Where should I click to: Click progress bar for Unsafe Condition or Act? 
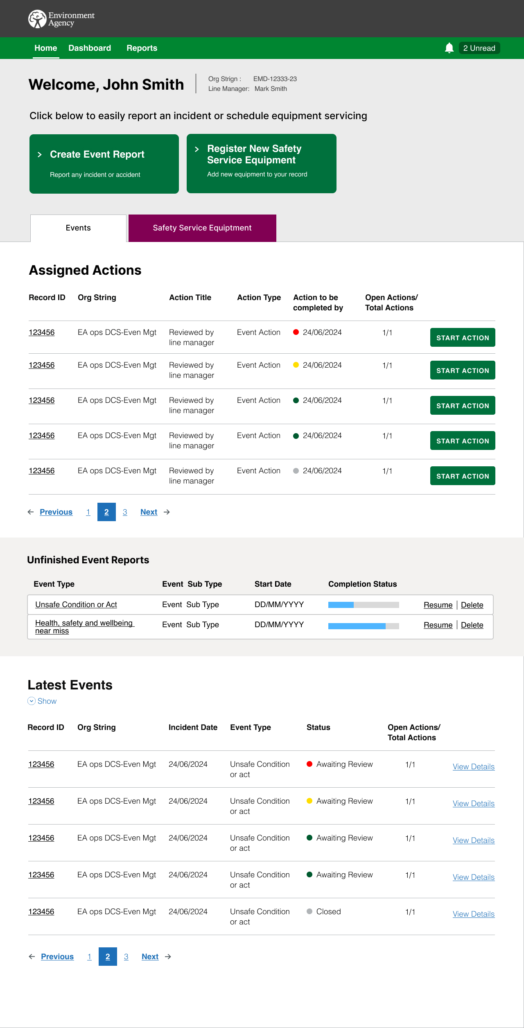[364, 605]
